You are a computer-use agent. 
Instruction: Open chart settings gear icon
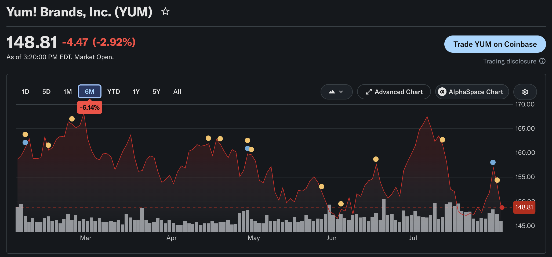tap(525, 92)
